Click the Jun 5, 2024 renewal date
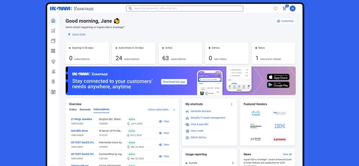Screen dimensions: 359x166 (136, 124)
